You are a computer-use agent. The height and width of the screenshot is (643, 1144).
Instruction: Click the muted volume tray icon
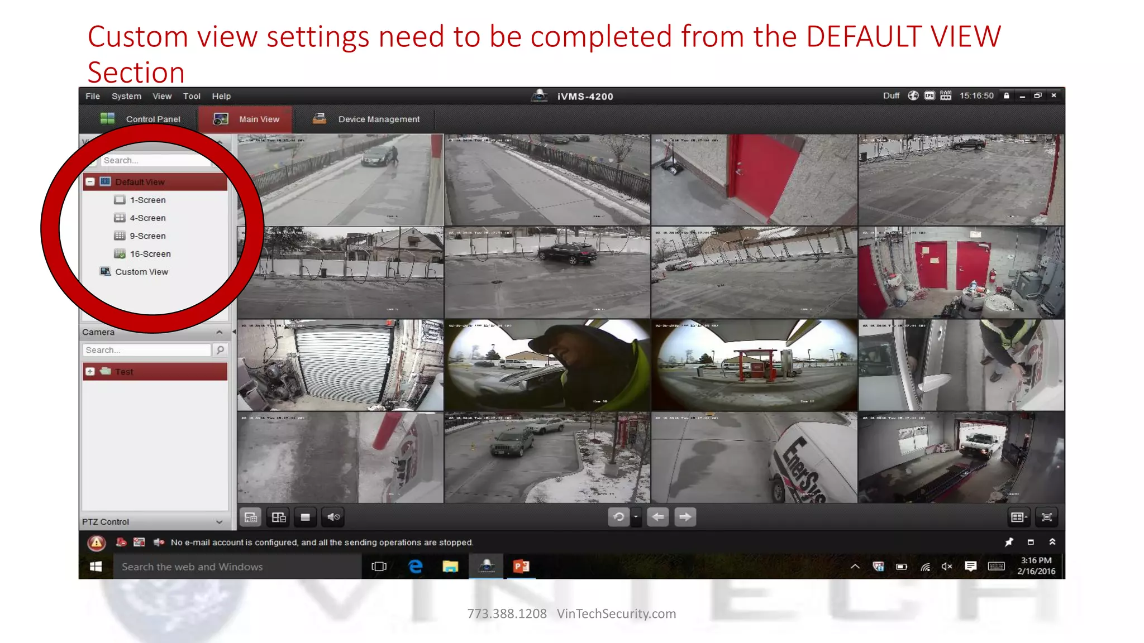[947, 567]
